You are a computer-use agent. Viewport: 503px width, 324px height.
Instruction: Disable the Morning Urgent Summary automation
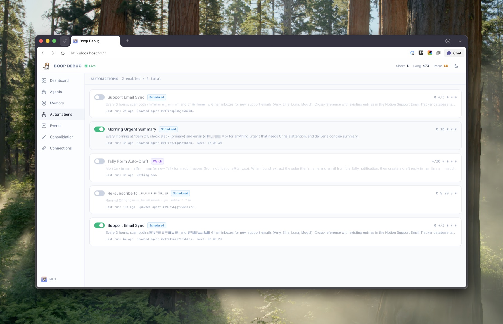(x=99, y=129)
